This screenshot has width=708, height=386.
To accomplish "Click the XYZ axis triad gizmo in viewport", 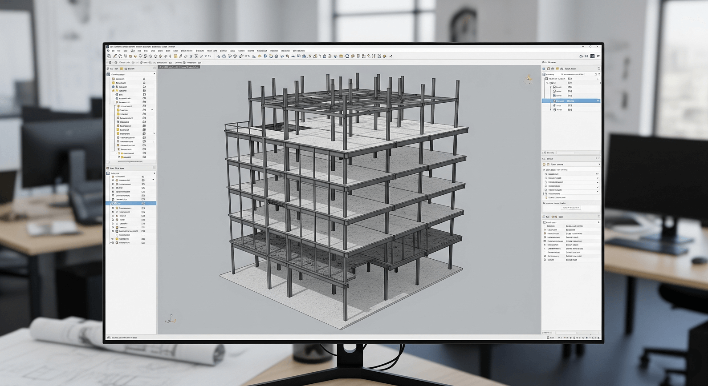I will (170, 319).
